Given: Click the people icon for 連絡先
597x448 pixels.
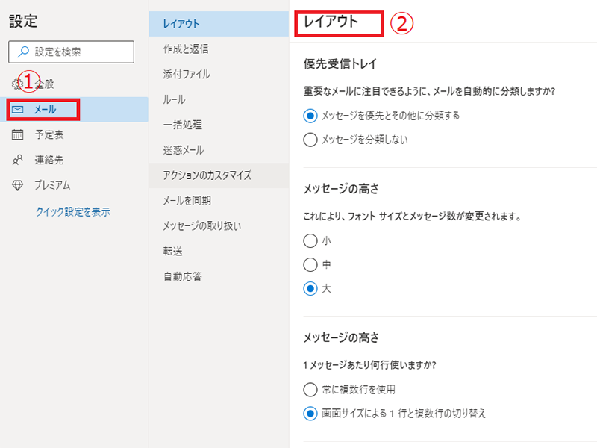Looking at the screenshot, I should 18,160.
